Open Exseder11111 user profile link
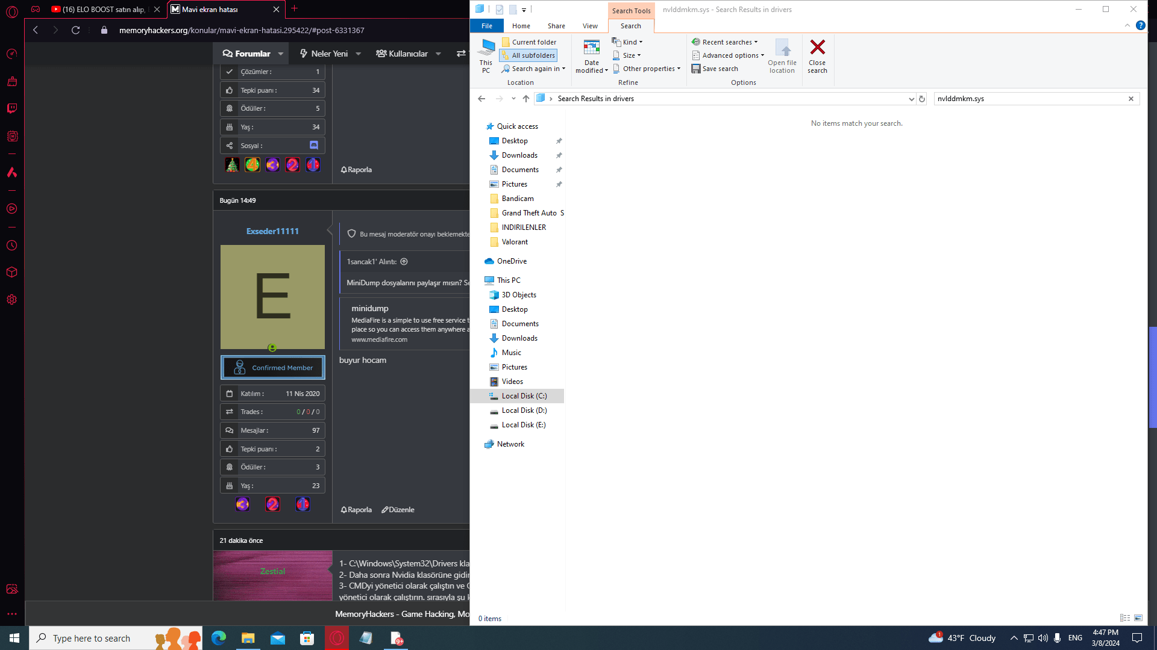Viewport: 1157px width, 650px height. pyautogui.click(x=272, y=231)
